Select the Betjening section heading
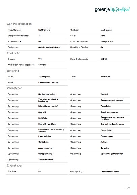The width and height of the screenshot is (137, 195). [x=13, y=71]
